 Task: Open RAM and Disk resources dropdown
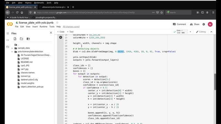190,32
